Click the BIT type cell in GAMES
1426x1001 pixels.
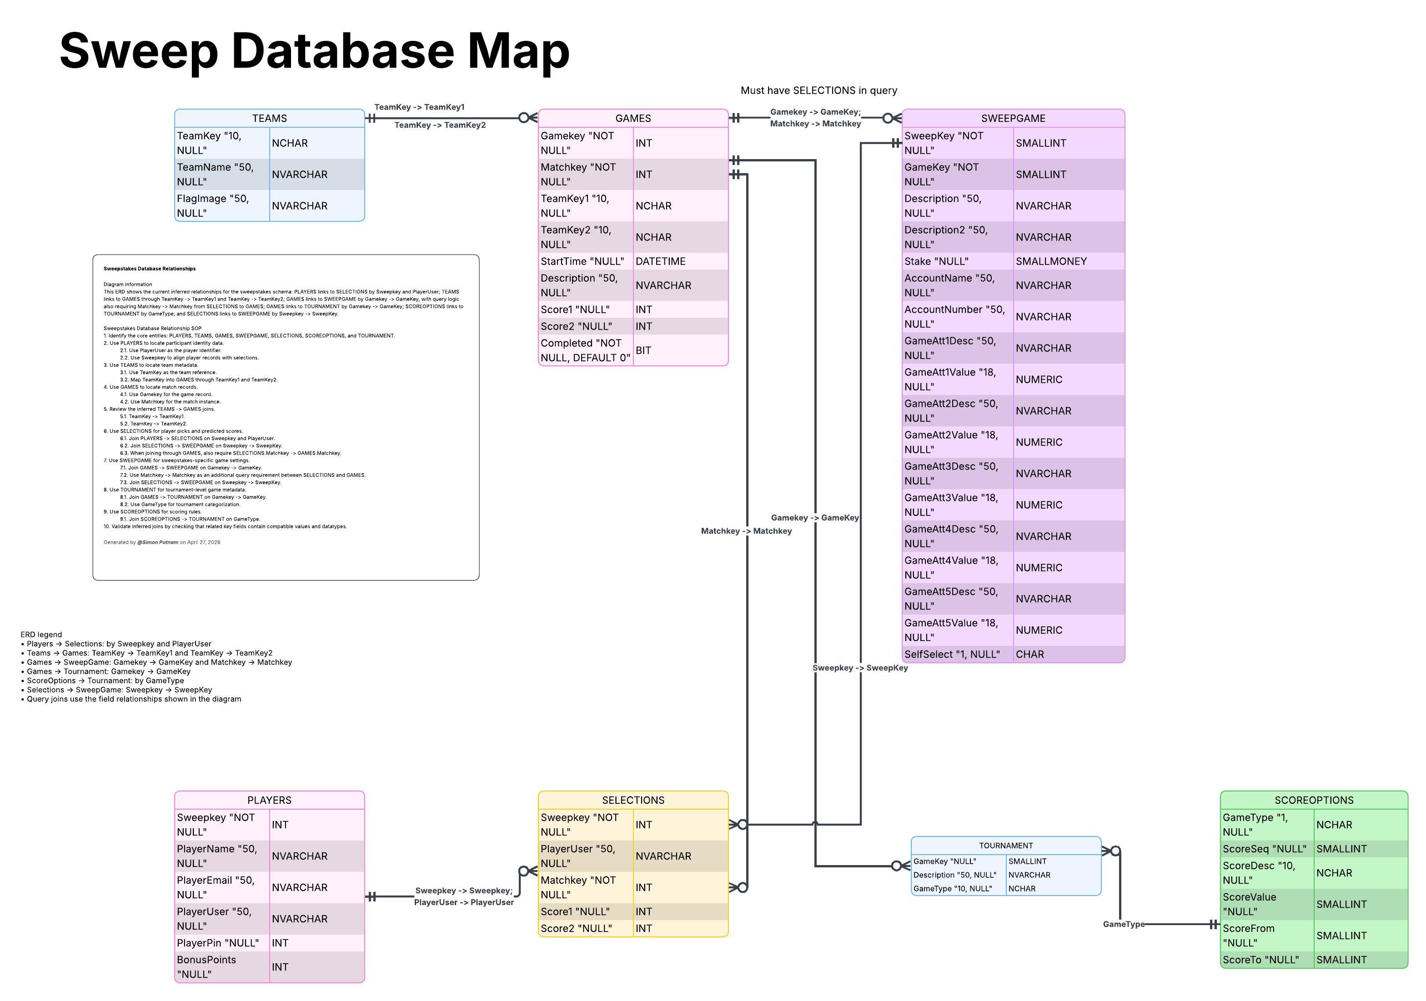680,350
